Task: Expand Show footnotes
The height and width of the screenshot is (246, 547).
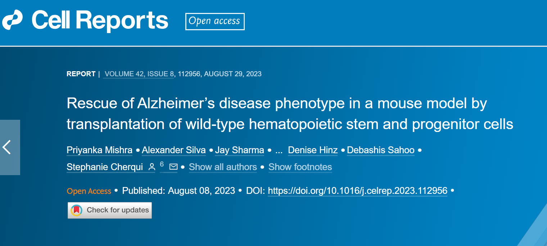Action: 300,167
